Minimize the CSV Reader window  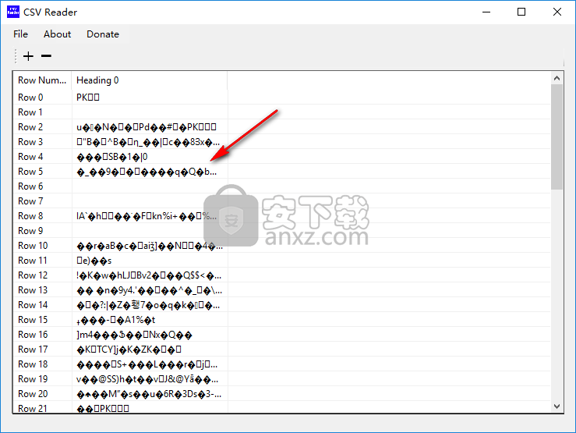click(486, 12)
